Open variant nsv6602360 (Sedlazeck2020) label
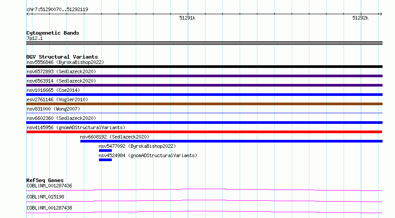This screenshot has height=218, width=395. coord(61,118)
